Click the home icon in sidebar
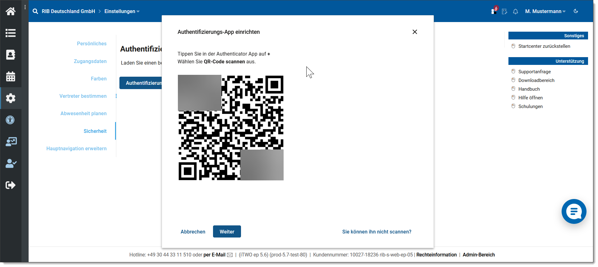The height and width of the screenshot is (267, 598). click(11, 11)
